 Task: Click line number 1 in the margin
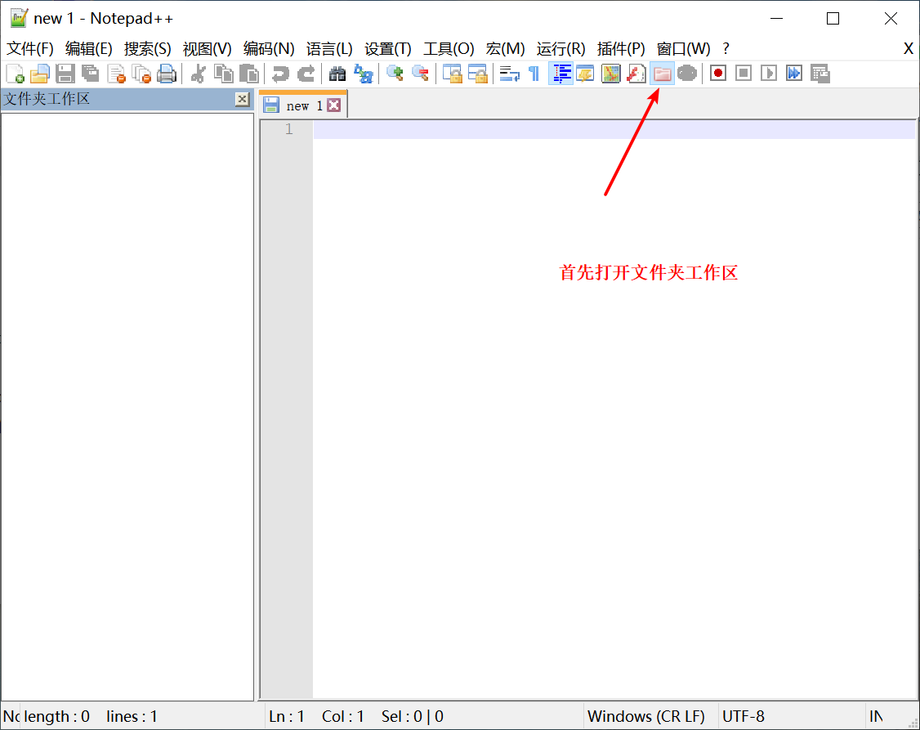pyautogui.click(x=288, y=129)
